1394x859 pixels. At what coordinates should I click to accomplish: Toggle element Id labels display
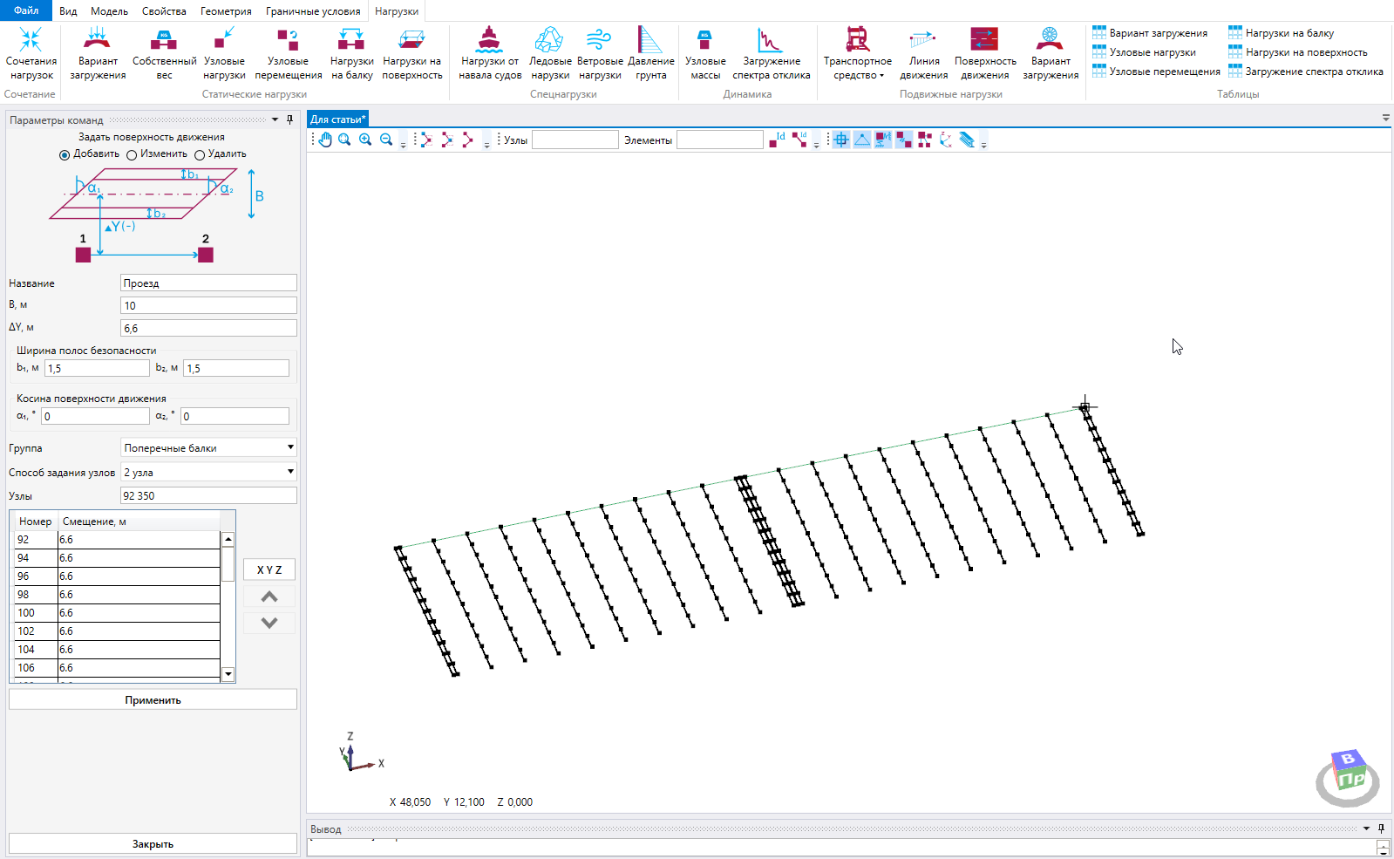click(799, 140)
